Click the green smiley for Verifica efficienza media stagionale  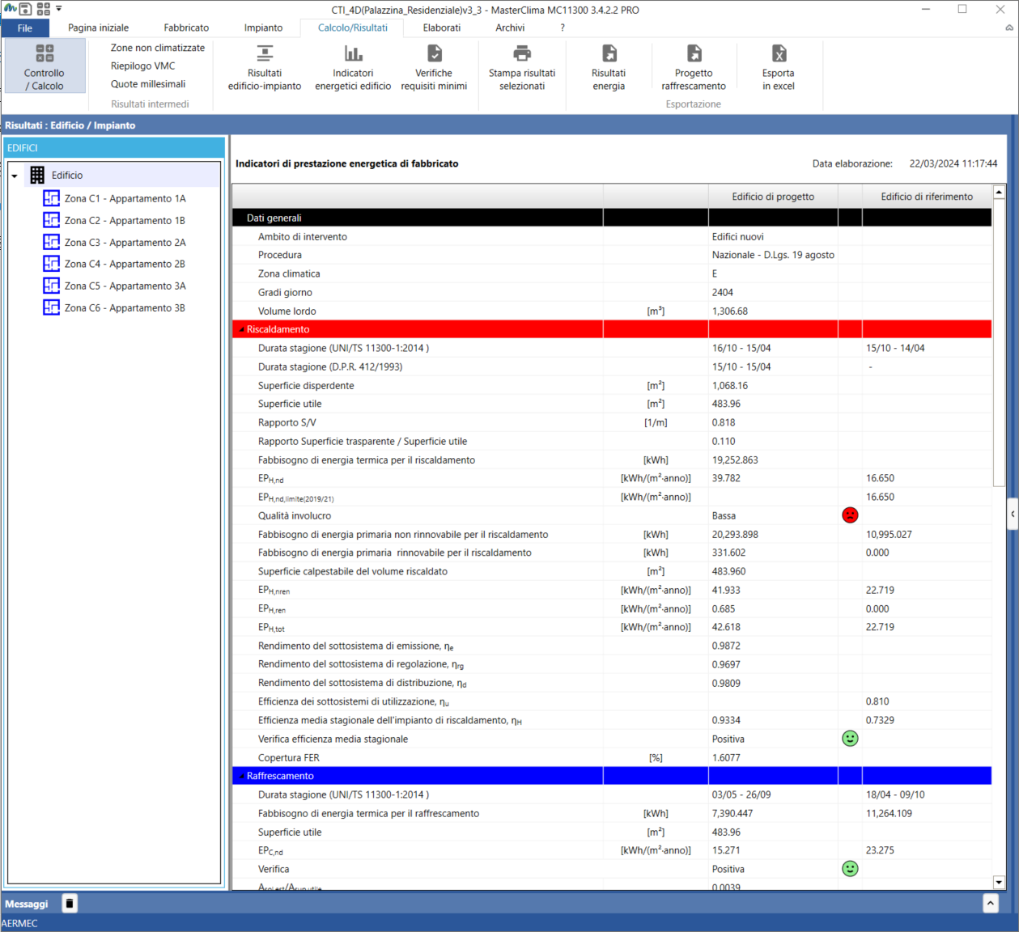coord(850,739)
